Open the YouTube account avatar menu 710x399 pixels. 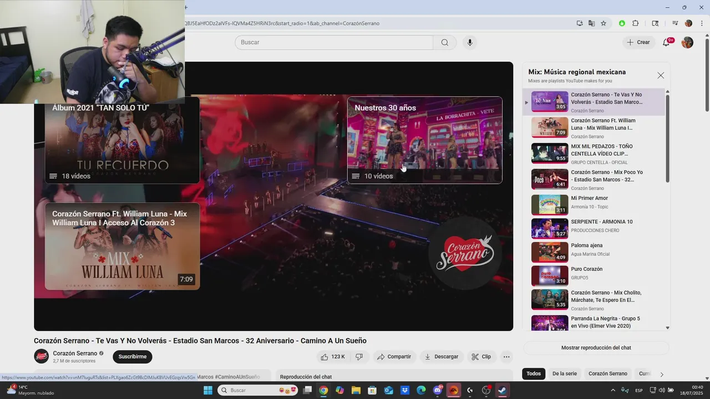click(687, 43)
